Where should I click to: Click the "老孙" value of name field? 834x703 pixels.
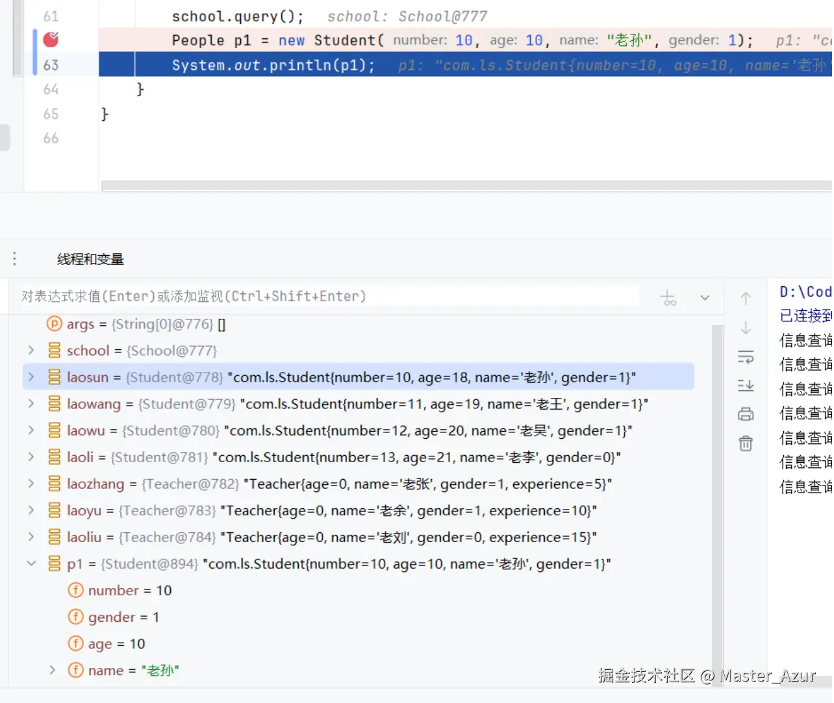tap(160, 670)
